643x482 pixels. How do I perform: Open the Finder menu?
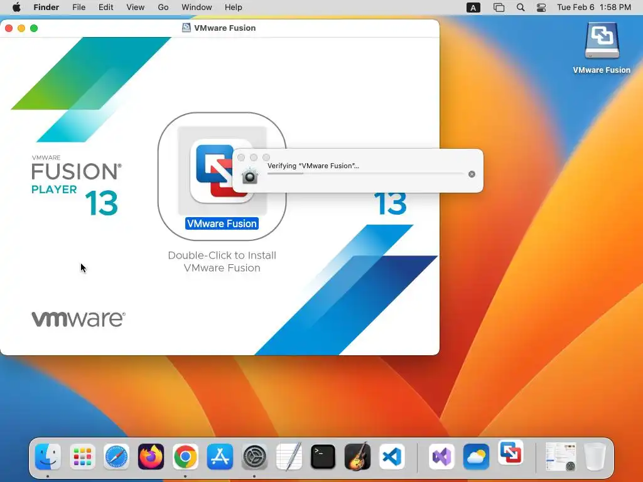pos(46,8)
